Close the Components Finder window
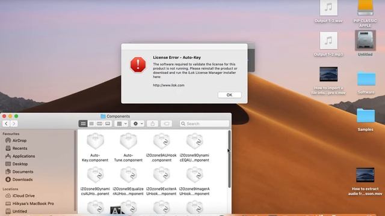The height and width of the screenshot is (216, 385). [x=4, y=116]
